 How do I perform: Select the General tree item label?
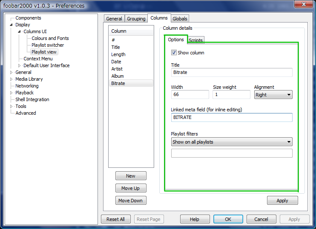coord(23,72)
